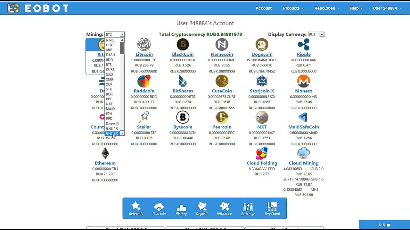Click the Bytecoin logo icon
The image size is (410, 230).
point(183,117)
